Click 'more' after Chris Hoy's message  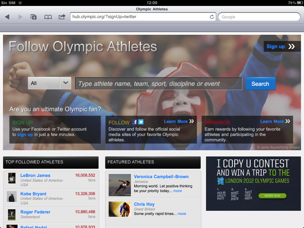point(182,214)
